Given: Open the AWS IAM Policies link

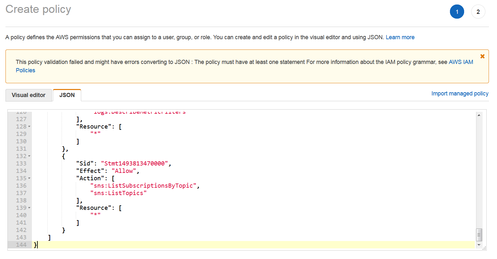Looking at the screenshot, I should pyautogui.click(x=461, y=62).
